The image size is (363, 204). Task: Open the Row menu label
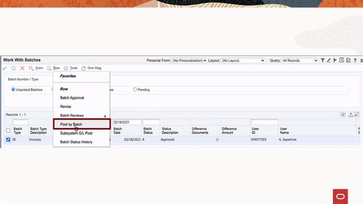coord(56,68)
